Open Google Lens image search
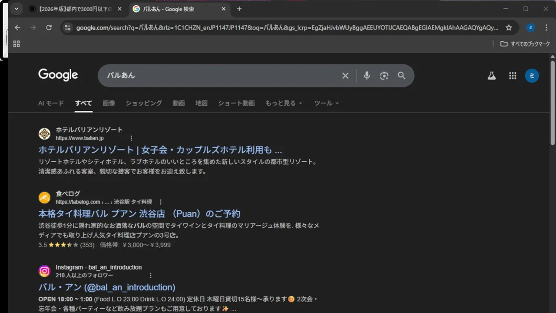The image size is (556, 313). [384, 76]
